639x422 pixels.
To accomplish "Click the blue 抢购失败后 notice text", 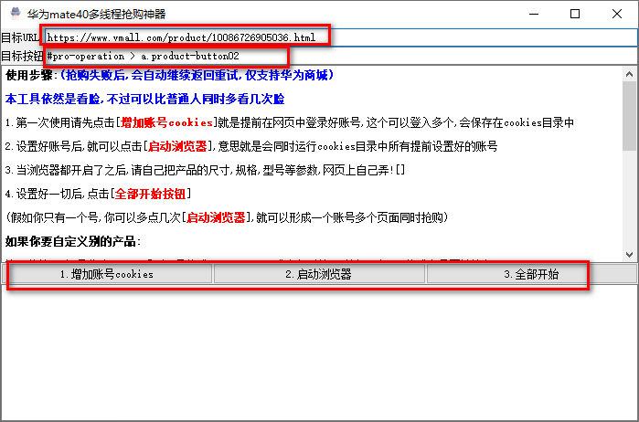I will 197,75.
